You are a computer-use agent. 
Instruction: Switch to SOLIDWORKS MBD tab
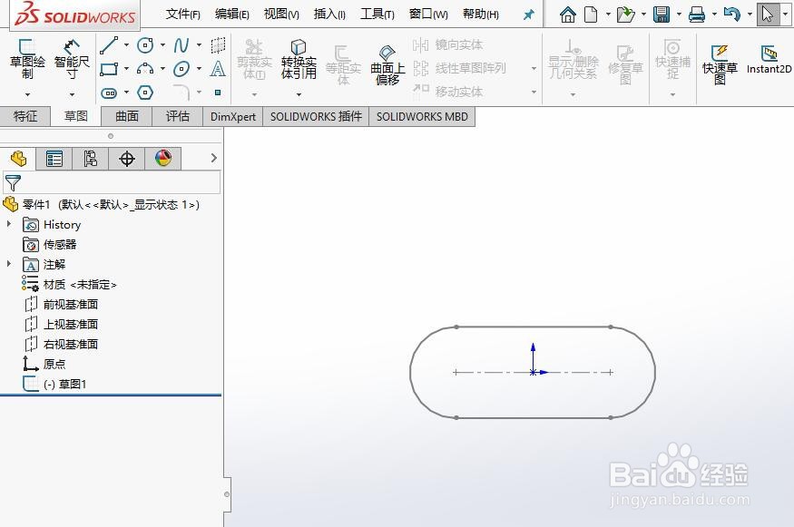click(x=422, y=116)
